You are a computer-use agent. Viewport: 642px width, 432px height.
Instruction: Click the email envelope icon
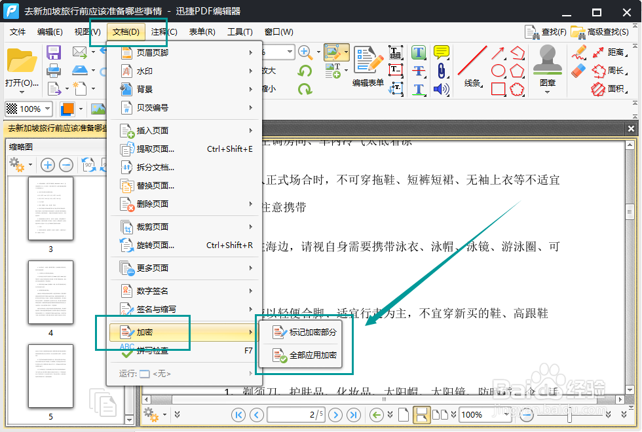pos(79,52)
